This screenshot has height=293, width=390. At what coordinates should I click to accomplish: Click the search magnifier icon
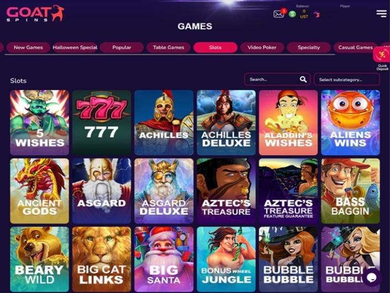pyautogui.click(x=303, y=79)
